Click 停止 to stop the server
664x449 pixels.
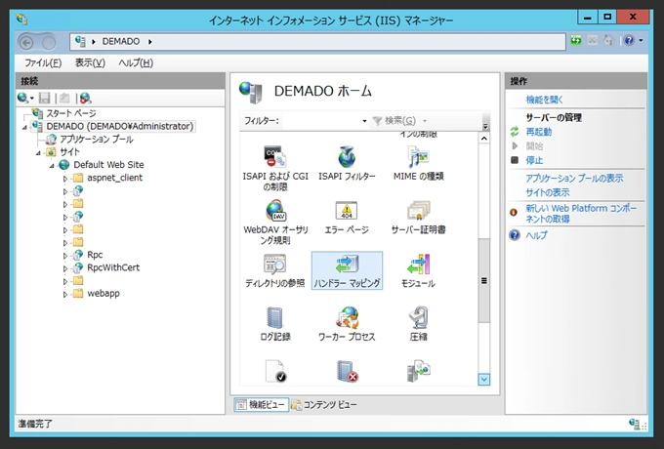coord(534,160)
